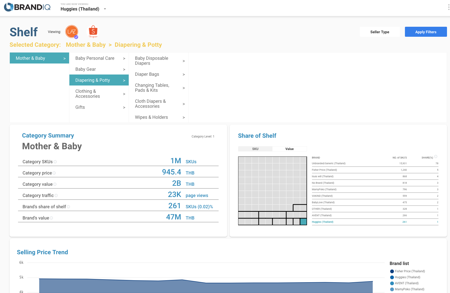This screenshot has height=293, width=450.
Task: Click the BrandIQ logo
Action: 27,7
